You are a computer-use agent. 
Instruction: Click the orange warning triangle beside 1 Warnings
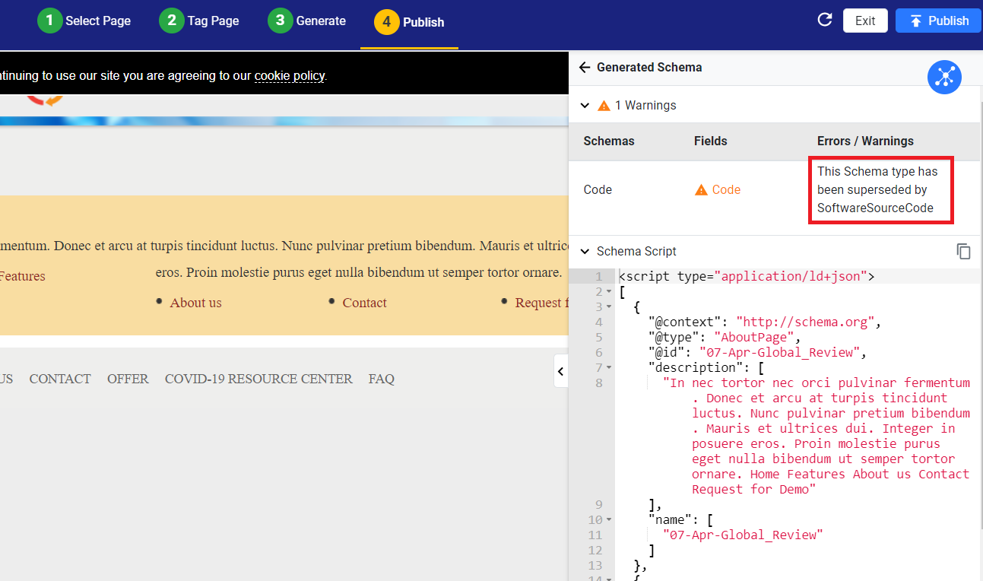604,106
